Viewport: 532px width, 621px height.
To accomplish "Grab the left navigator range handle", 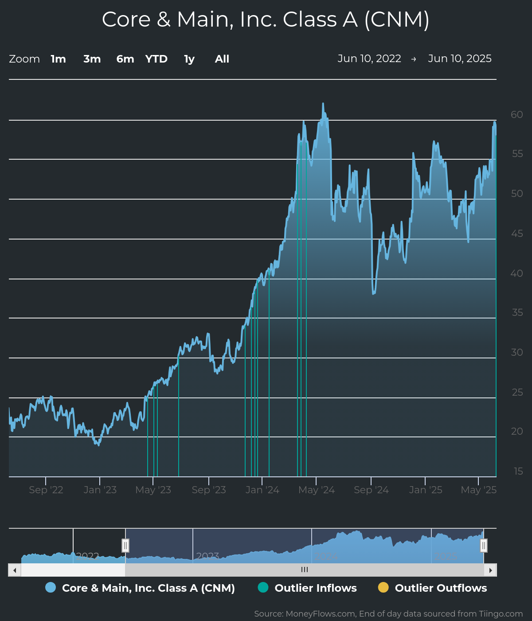I will tap(125, 546).
